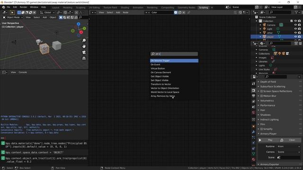Click the Camera object icon in outliner
Viewport: 303px width, 170px height.
coord(264,25)
